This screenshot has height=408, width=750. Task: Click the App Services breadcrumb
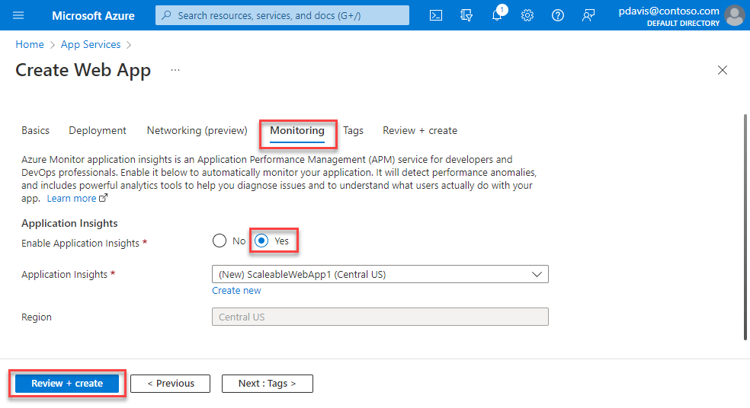[91, 45]
